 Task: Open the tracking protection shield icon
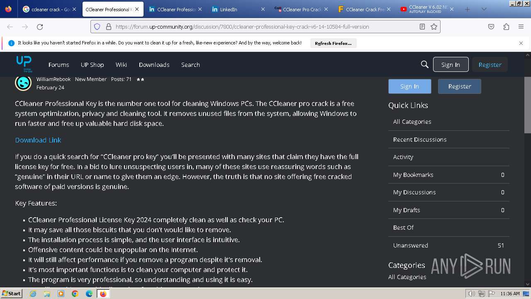97,27
